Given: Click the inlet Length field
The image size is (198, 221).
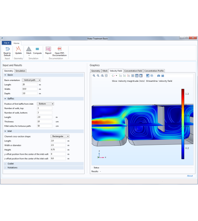Looking at the screenshot, I should (x=58, y=141).
